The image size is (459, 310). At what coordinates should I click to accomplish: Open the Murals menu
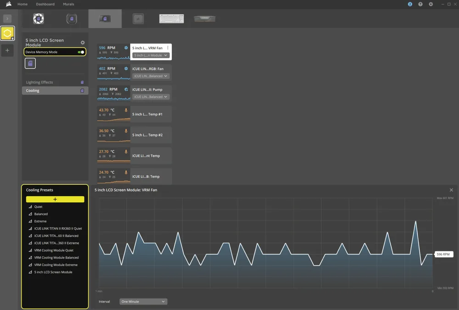pos(68,4)
